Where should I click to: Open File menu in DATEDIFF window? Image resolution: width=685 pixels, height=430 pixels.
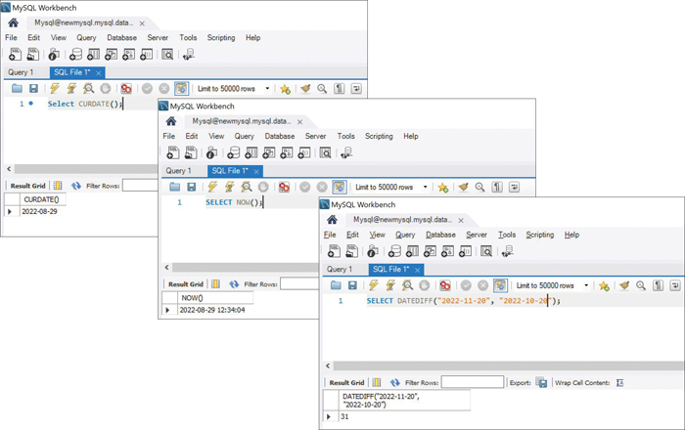click(x=330, y=235)
